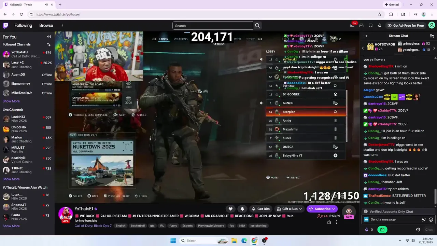437x246 pixels.
Task: Open the esports tag
Action: coord(187,226)
